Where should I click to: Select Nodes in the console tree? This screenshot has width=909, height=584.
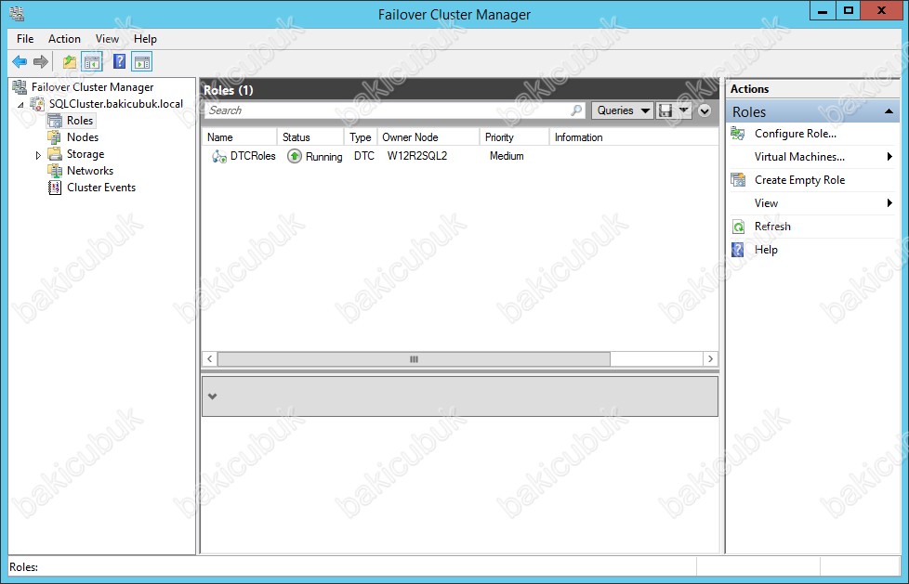83,137
